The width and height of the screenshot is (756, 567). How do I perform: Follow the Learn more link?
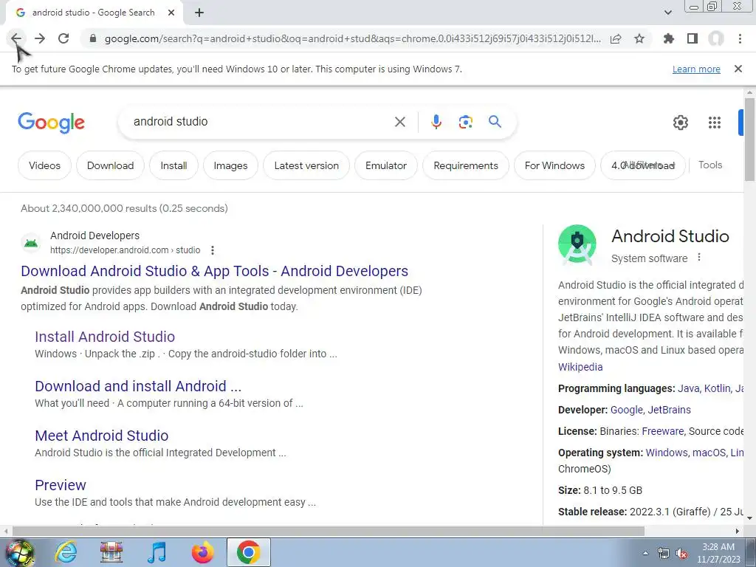(696, 69)
